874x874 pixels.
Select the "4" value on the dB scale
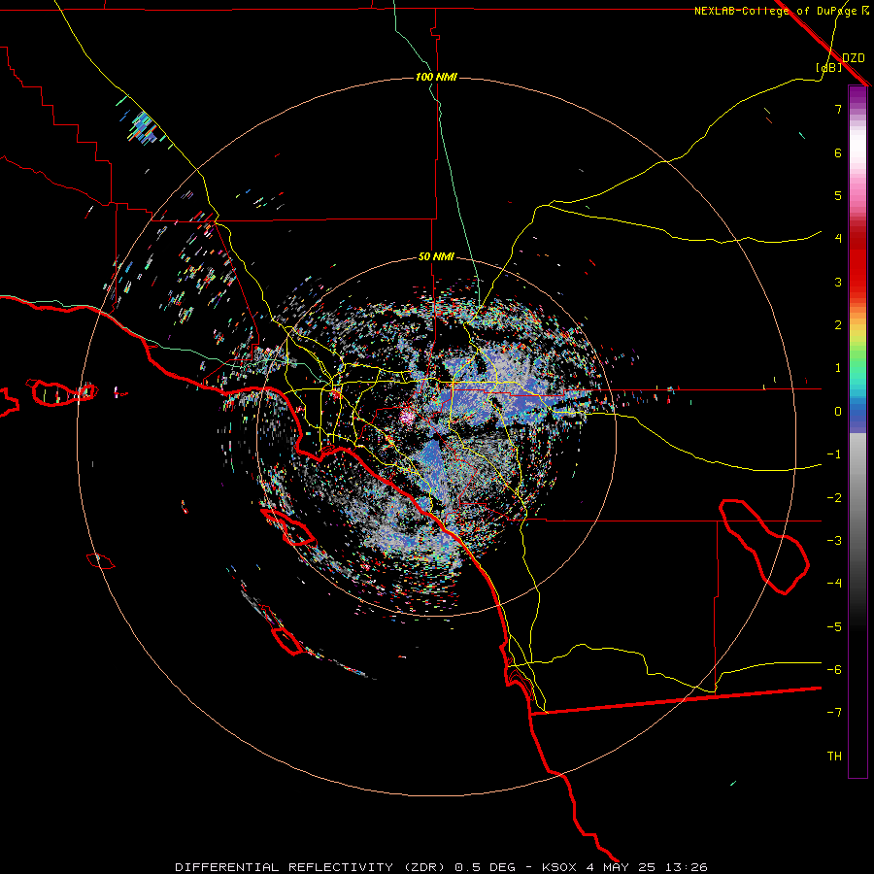(x=838, y=239)
